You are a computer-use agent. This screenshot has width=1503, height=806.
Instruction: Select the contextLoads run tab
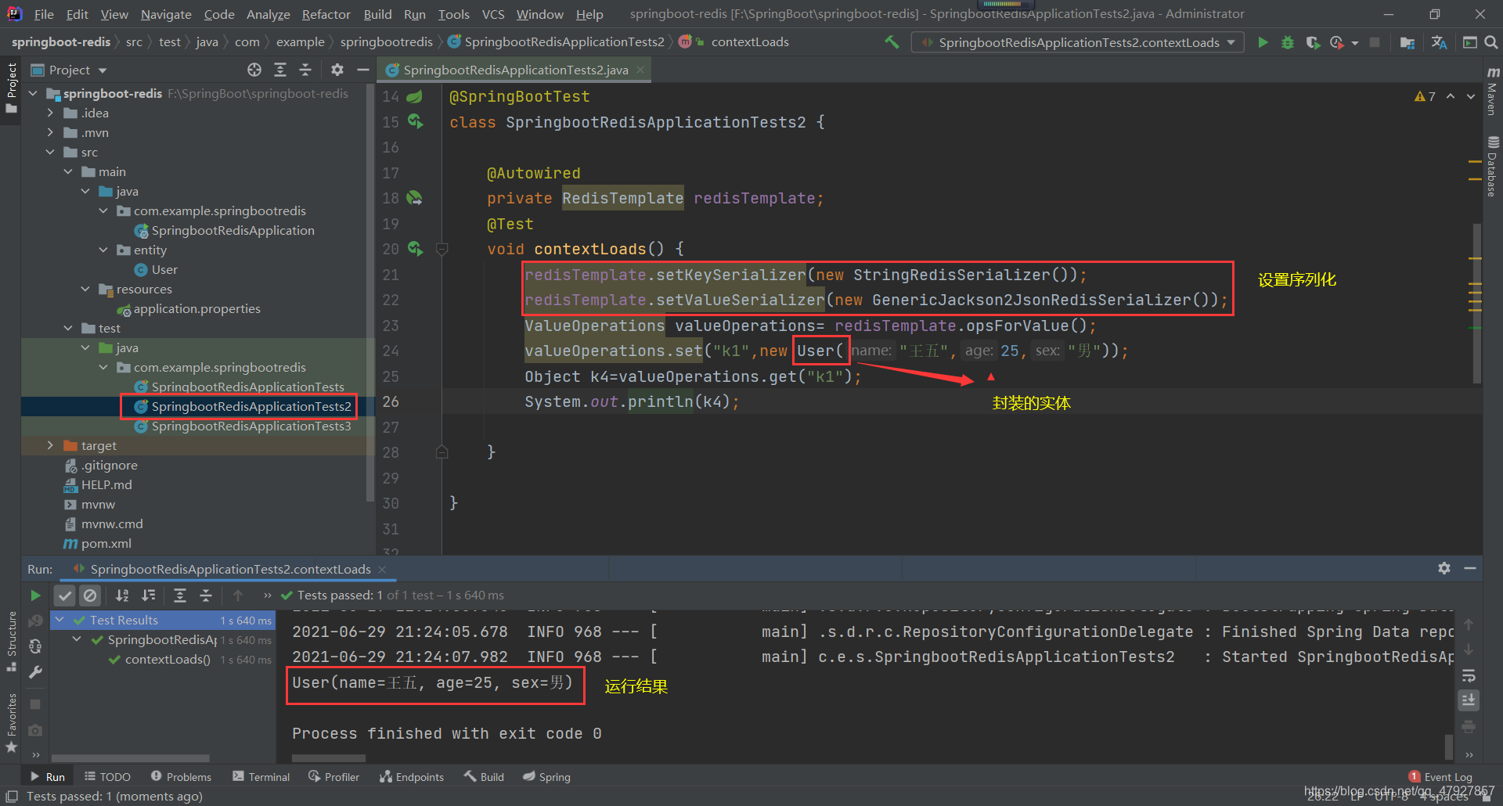click(x=230, y=569)
